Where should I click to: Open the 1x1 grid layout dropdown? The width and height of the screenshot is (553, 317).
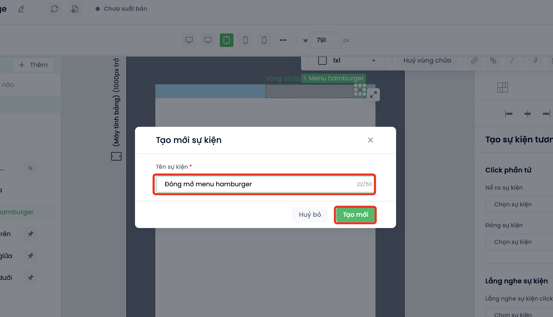coord(346,61)
